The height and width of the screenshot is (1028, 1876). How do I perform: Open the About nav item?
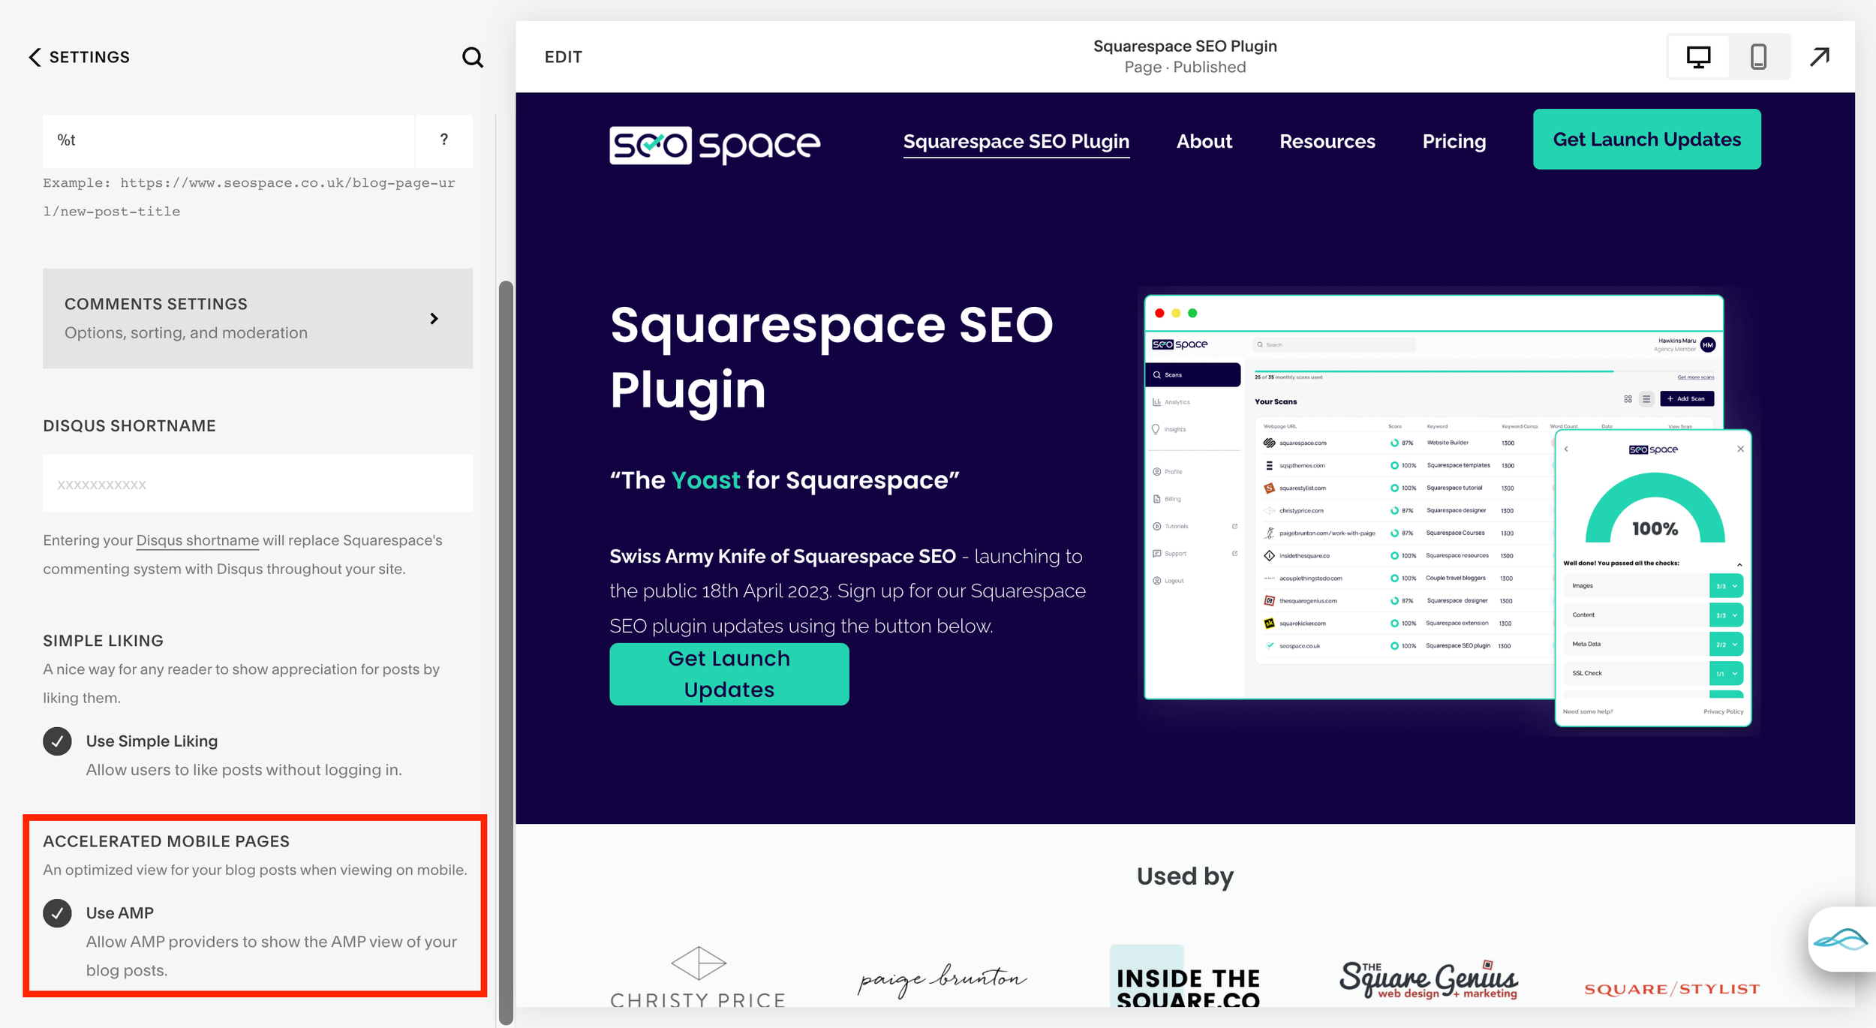(1204, 141)
